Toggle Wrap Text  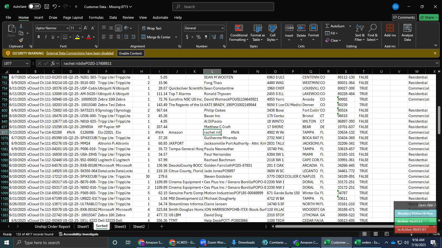tap(151, 28)
